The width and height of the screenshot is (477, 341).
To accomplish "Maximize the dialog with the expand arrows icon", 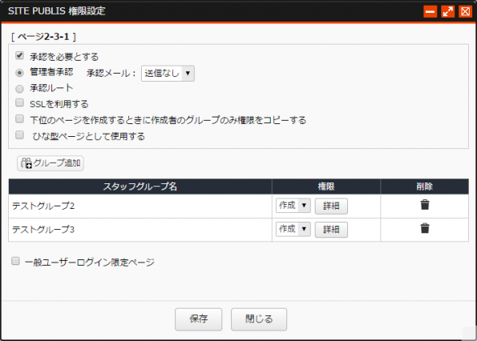I will 448,11.
